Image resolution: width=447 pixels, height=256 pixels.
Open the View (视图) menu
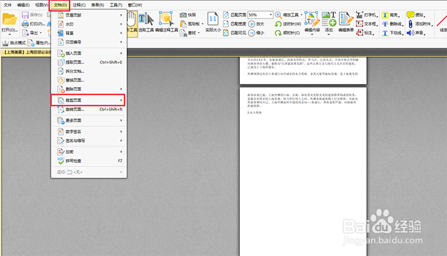[41, 5]
